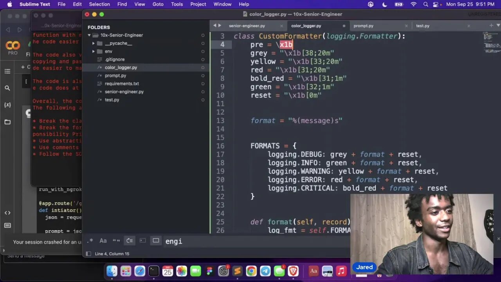The height and width of the screenshot is (282, 501).
Task: Open senior-engineer.py from the sidebar
Action: coord(124,92)
